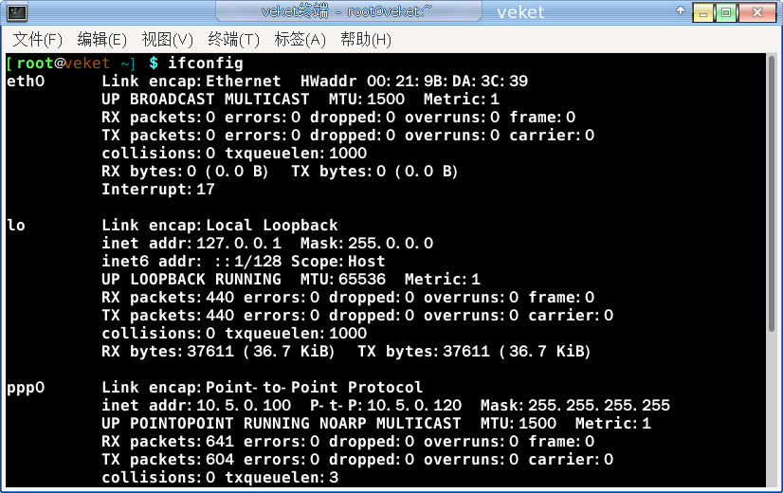
Task: Click the roll-up arrow icon in title bar
Action: (x=680, y=10)
